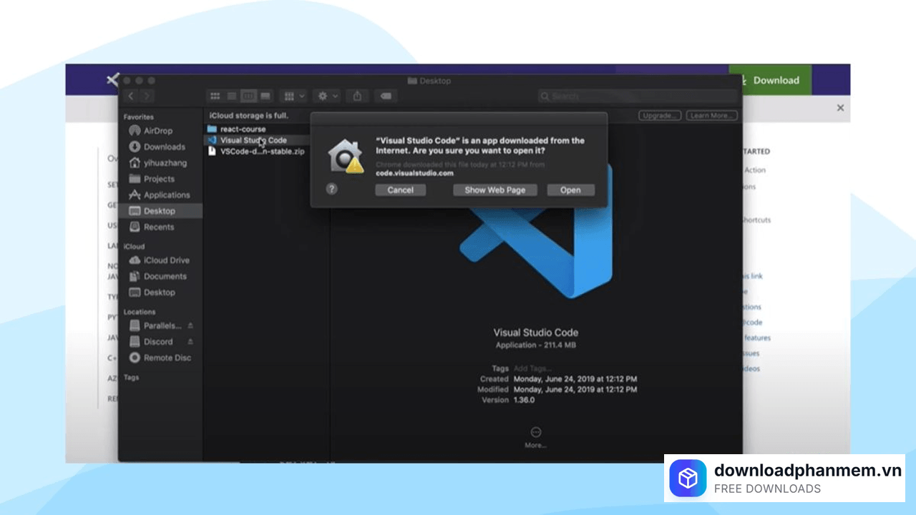This screenshot has height=515, width=916.
Task: Click the Share toolbar icon
Action: tap(358, 96)
